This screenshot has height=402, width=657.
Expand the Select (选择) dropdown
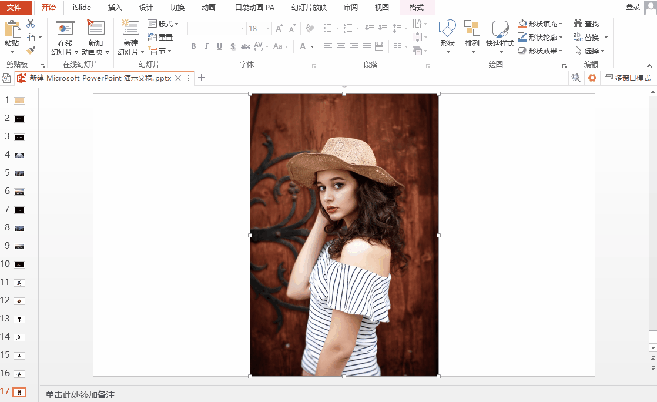pos(602,51)
